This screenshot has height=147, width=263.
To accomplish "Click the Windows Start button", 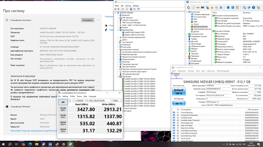I will pyautogui.click(x=3, y=144).
